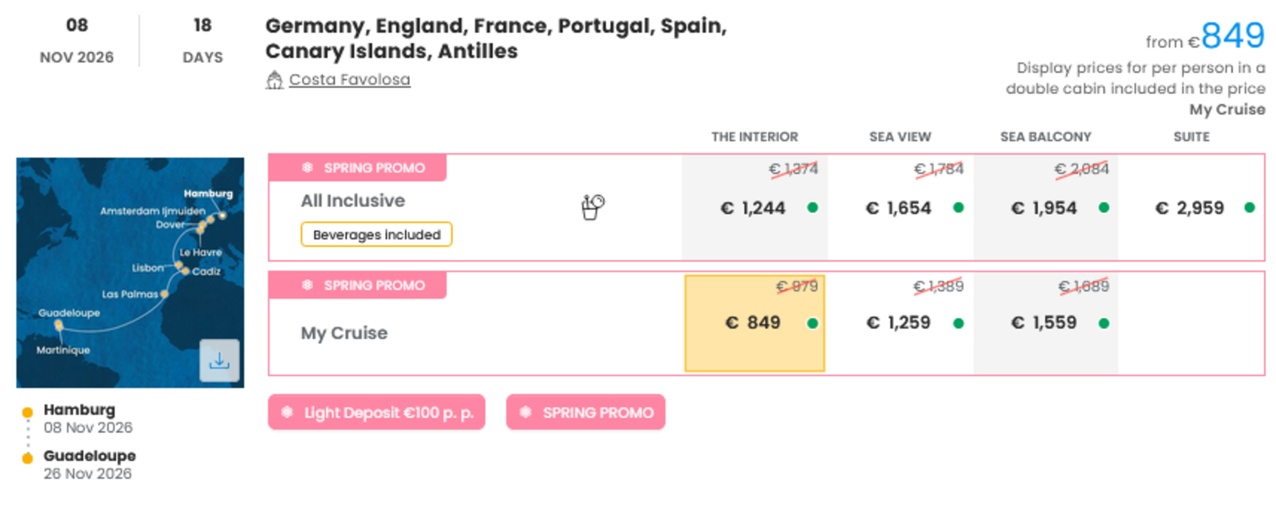
Task: Click the beverages drink icon
Action: click(593, 207)
